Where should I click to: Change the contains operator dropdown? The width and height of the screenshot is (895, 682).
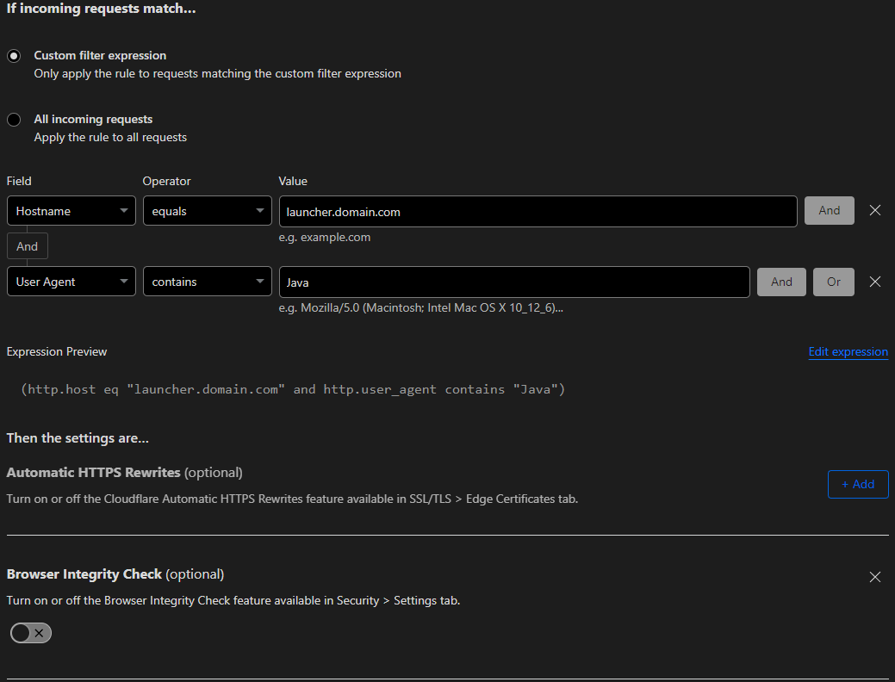(x=207, y=282)
